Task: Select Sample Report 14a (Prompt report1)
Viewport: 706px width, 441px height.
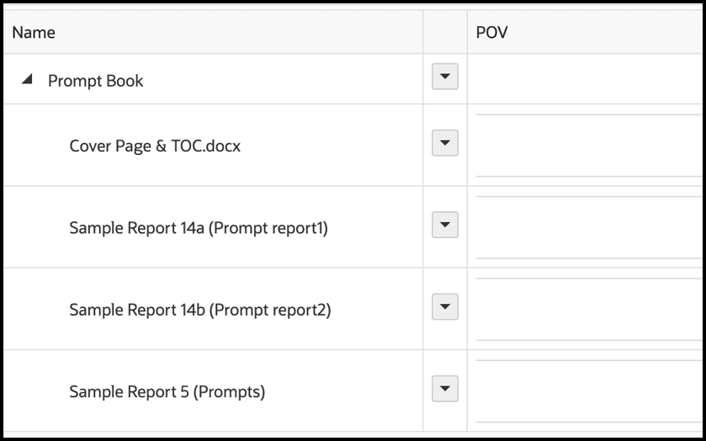Action: 198,227
